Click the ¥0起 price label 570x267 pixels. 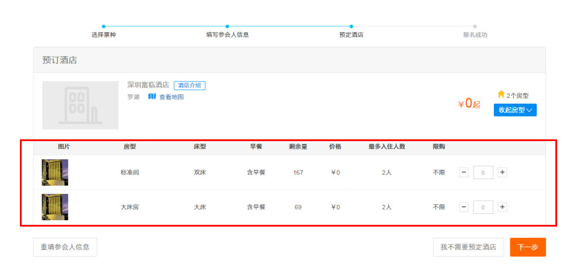click(x=469, y=104)
